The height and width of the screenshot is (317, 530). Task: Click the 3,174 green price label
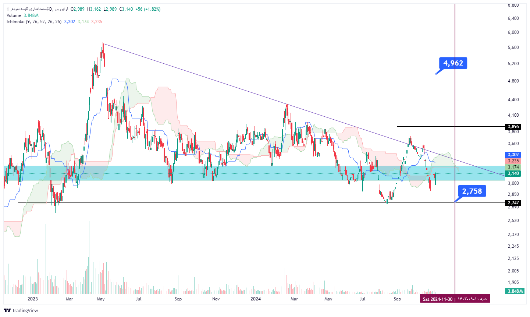coord(513,167)
